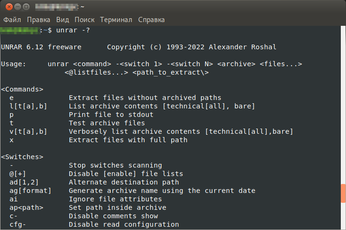The height and width of the screenshot is (230, 346).
Task: Open the Терминал menu
Action: pos(116,20)
